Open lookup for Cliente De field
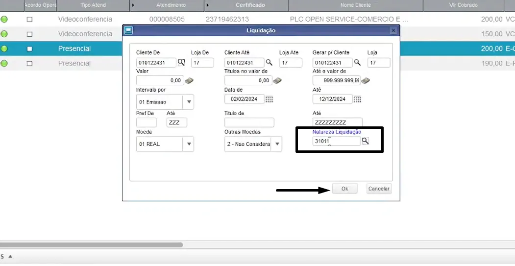Screen dimensions: 515x266 click(x=181, y=62)
